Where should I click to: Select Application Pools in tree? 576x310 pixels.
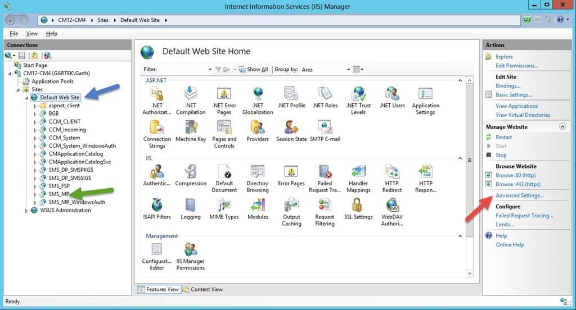coord(52,81)
